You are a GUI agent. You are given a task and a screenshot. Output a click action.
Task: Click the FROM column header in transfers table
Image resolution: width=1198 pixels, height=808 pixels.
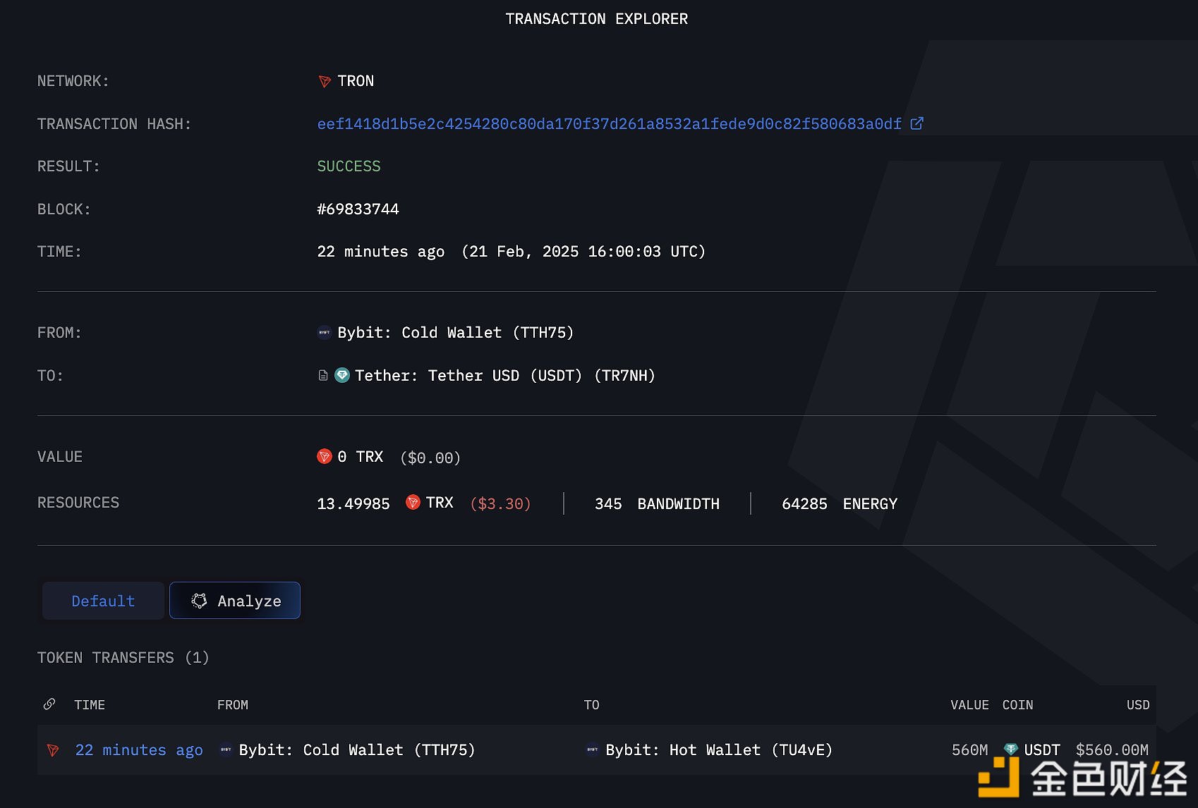[233, 704]
